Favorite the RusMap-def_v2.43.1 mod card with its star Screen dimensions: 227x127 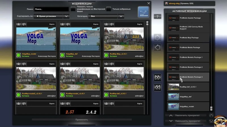[x=106, y=64]
